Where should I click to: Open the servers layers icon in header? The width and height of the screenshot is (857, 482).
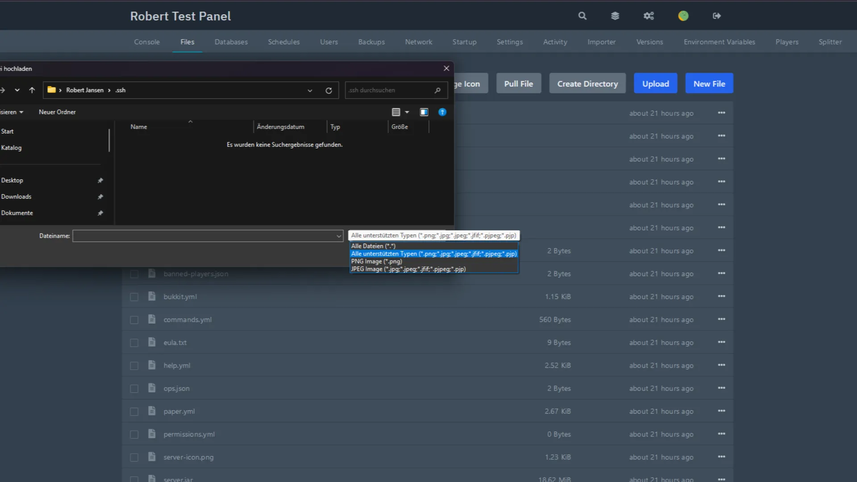(x=615, y=16)
